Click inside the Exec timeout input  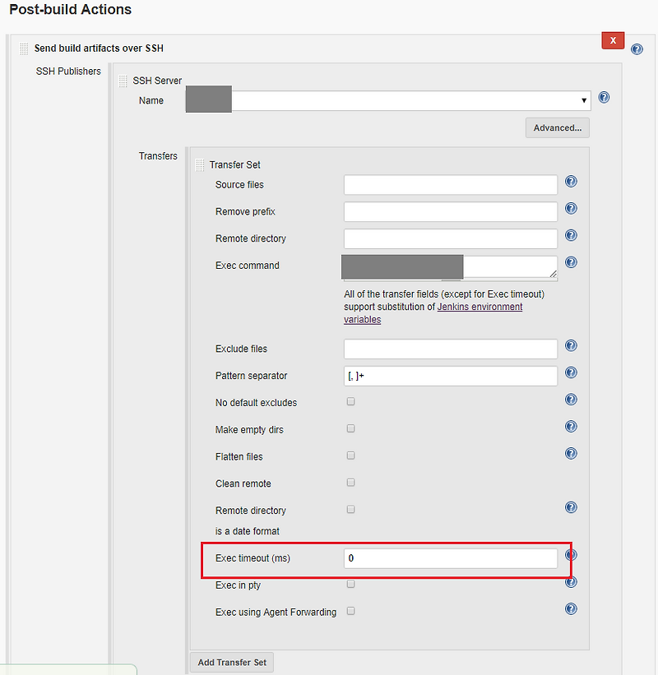tap(451, 557)
